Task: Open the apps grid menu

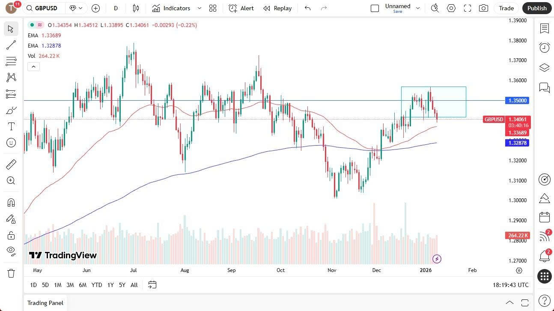Action: [545, 276]
